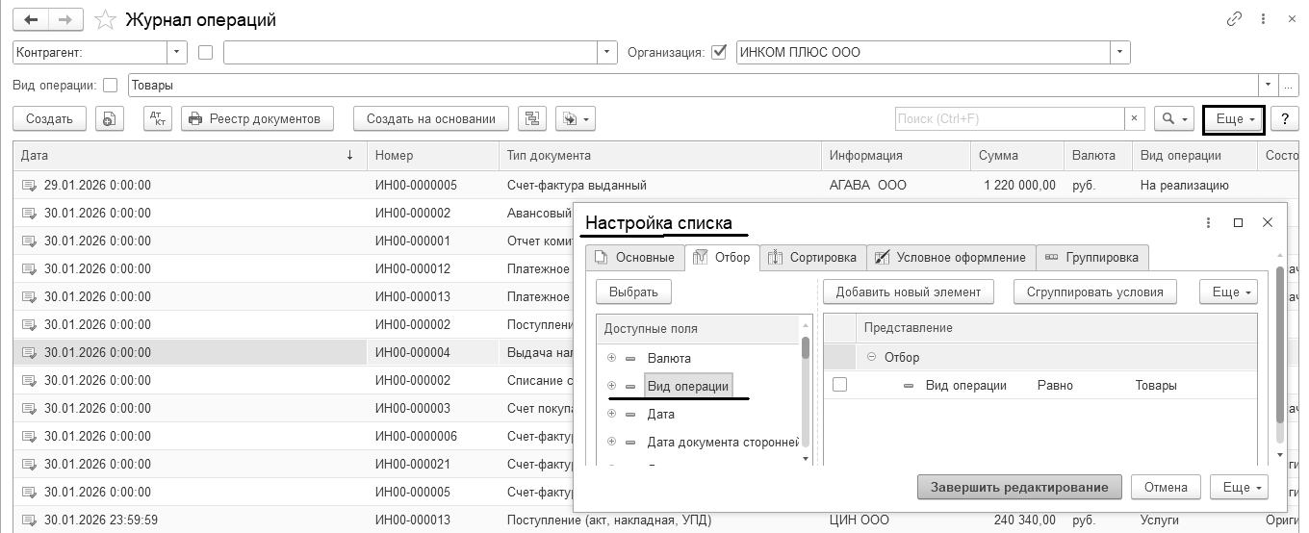Image resolution: width=1309 pixels, height=533 pixels.
Task: Select the 1 220 000,00 amount cell
Action: click(1019, 185)
